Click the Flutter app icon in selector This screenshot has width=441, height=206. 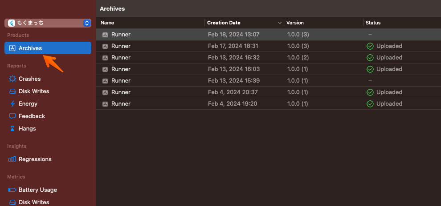[12, 23]
